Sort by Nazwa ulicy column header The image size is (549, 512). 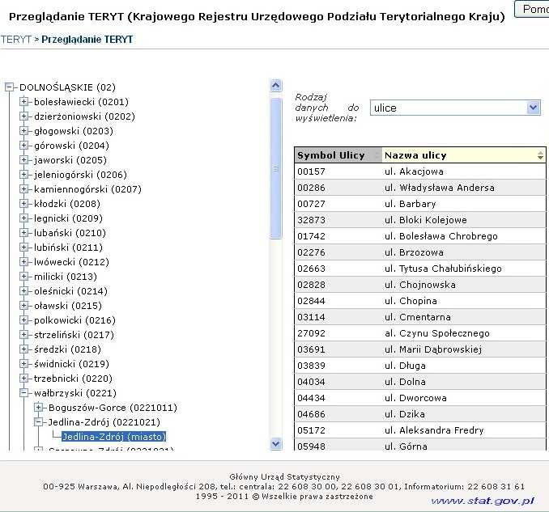(x=463, y=155)
